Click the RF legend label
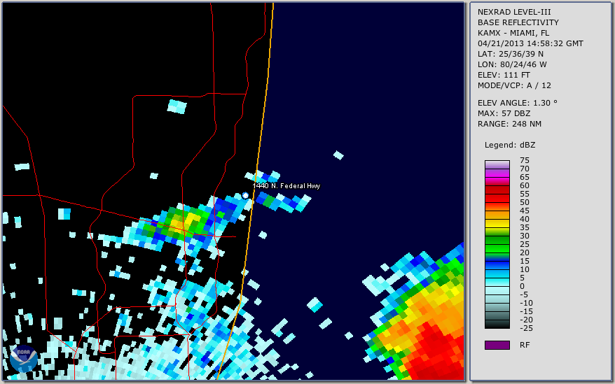The image size is (615, 384). [525, 345]
